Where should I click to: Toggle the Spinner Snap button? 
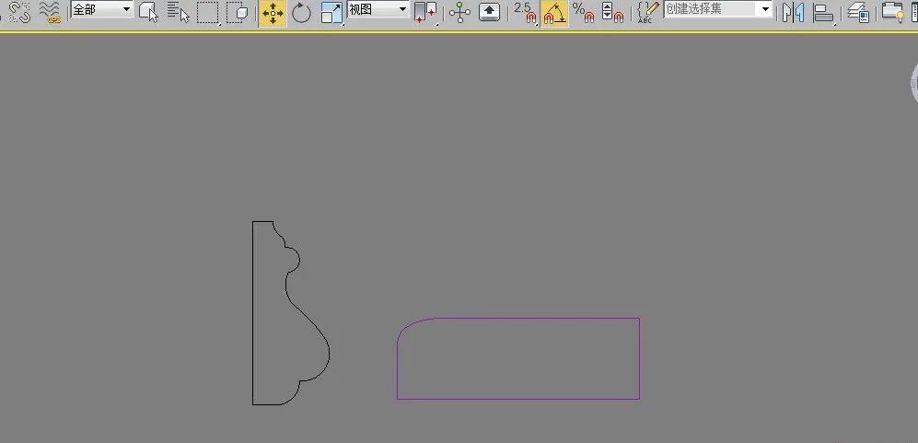click(x=612, y=12)
